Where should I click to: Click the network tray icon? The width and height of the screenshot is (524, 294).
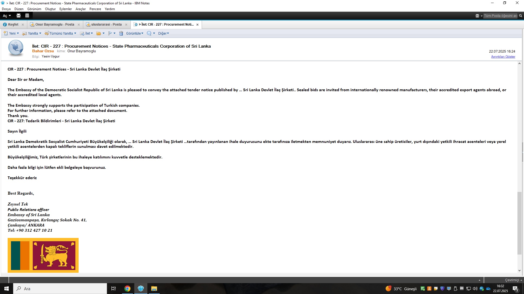[x=469, y=289]
